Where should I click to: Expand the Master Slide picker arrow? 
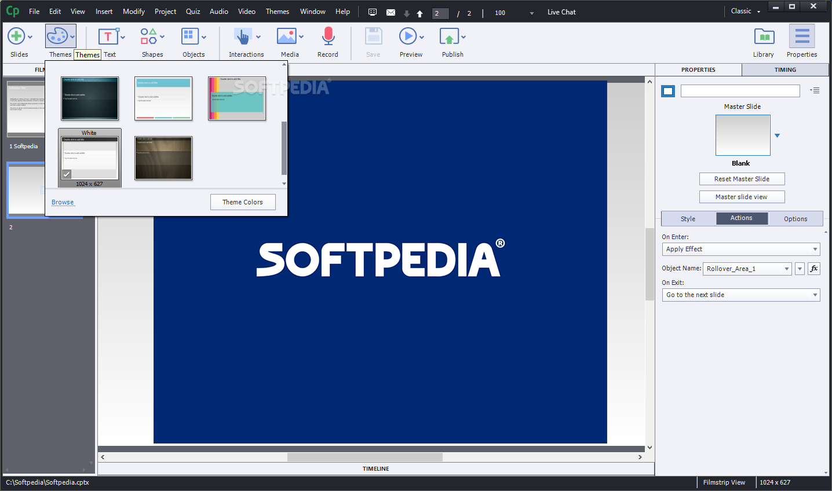778,135
